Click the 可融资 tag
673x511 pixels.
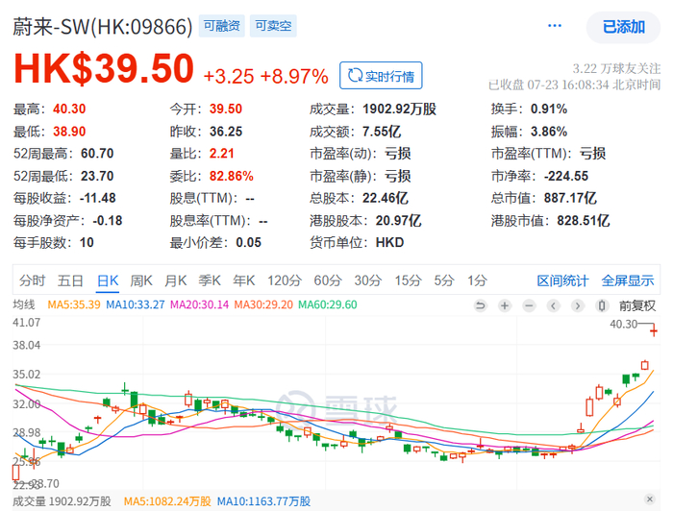221,26
